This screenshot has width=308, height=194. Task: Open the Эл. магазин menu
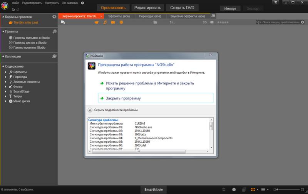pos(70,3)
